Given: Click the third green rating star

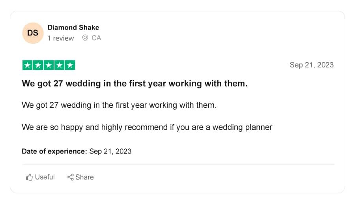Looking at the screenshot, I should pos(49,65).
